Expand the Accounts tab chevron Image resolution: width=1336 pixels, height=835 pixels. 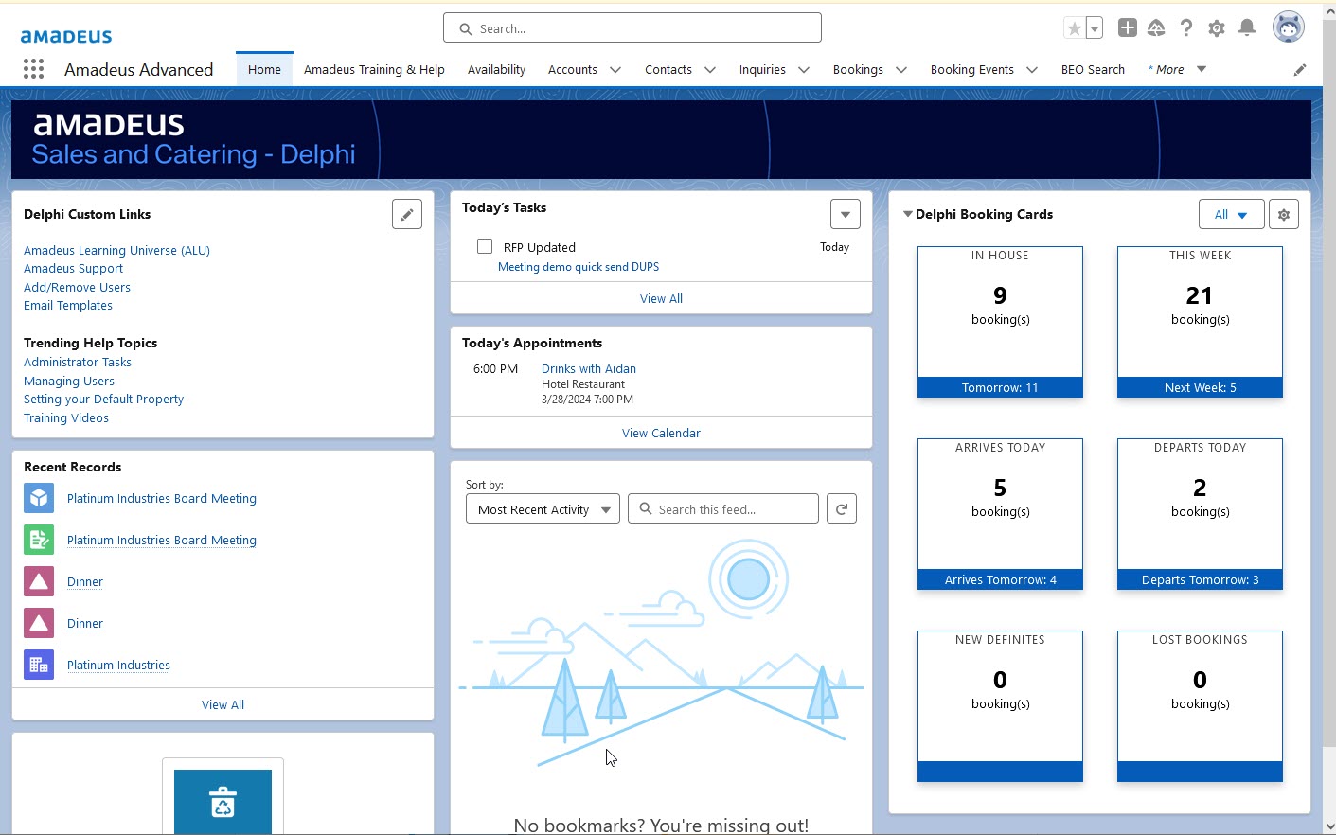[615, 70]
